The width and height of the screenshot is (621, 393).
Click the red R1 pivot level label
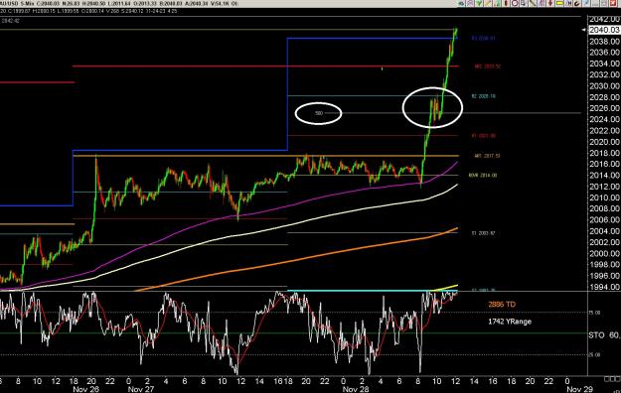tap(484, 136)
